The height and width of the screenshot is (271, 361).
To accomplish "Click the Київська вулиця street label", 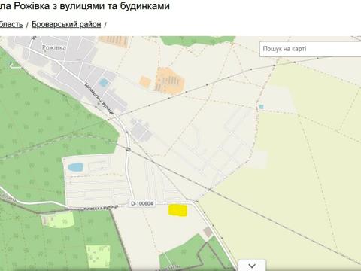I will (x=101, y=207).
